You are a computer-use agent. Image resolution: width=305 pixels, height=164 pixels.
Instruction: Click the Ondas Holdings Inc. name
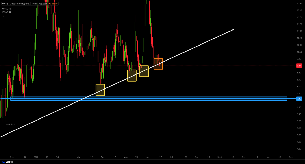click(x=20, y=4)
